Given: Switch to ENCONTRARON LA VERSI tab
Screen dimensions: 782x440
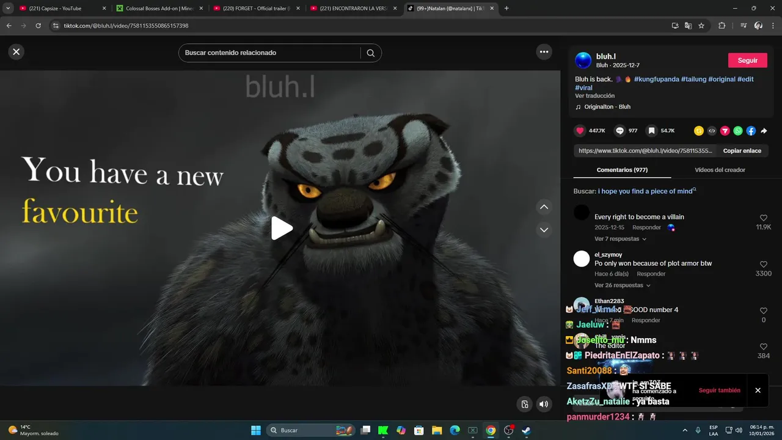Looking at the screenshot, I should [354, 9].
